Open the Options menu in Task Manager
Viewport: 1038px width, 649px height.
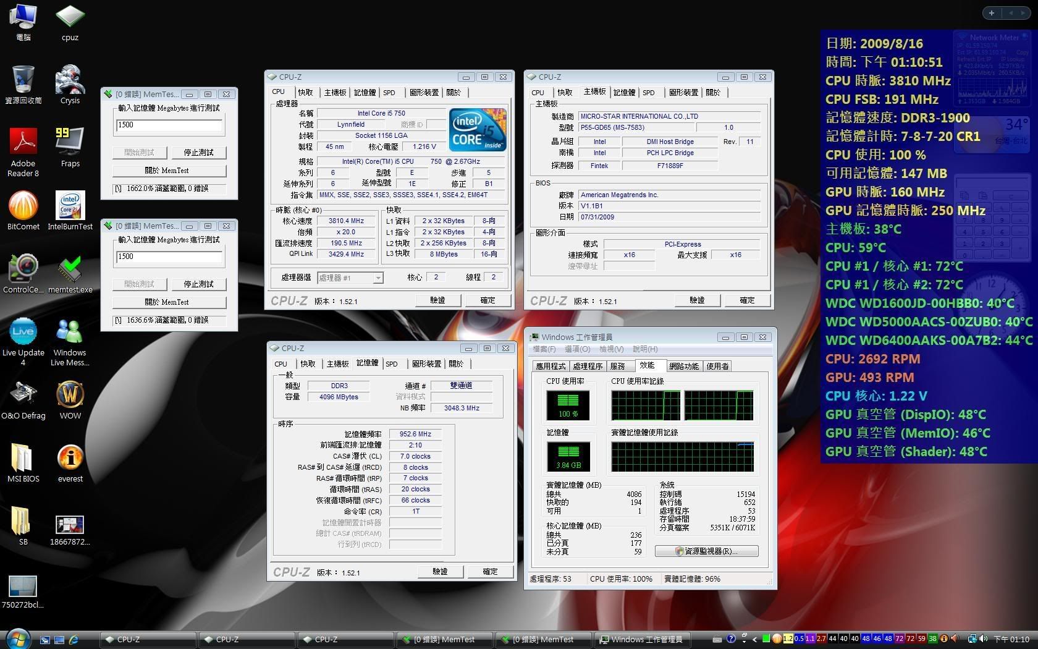[x=579, y=349]
